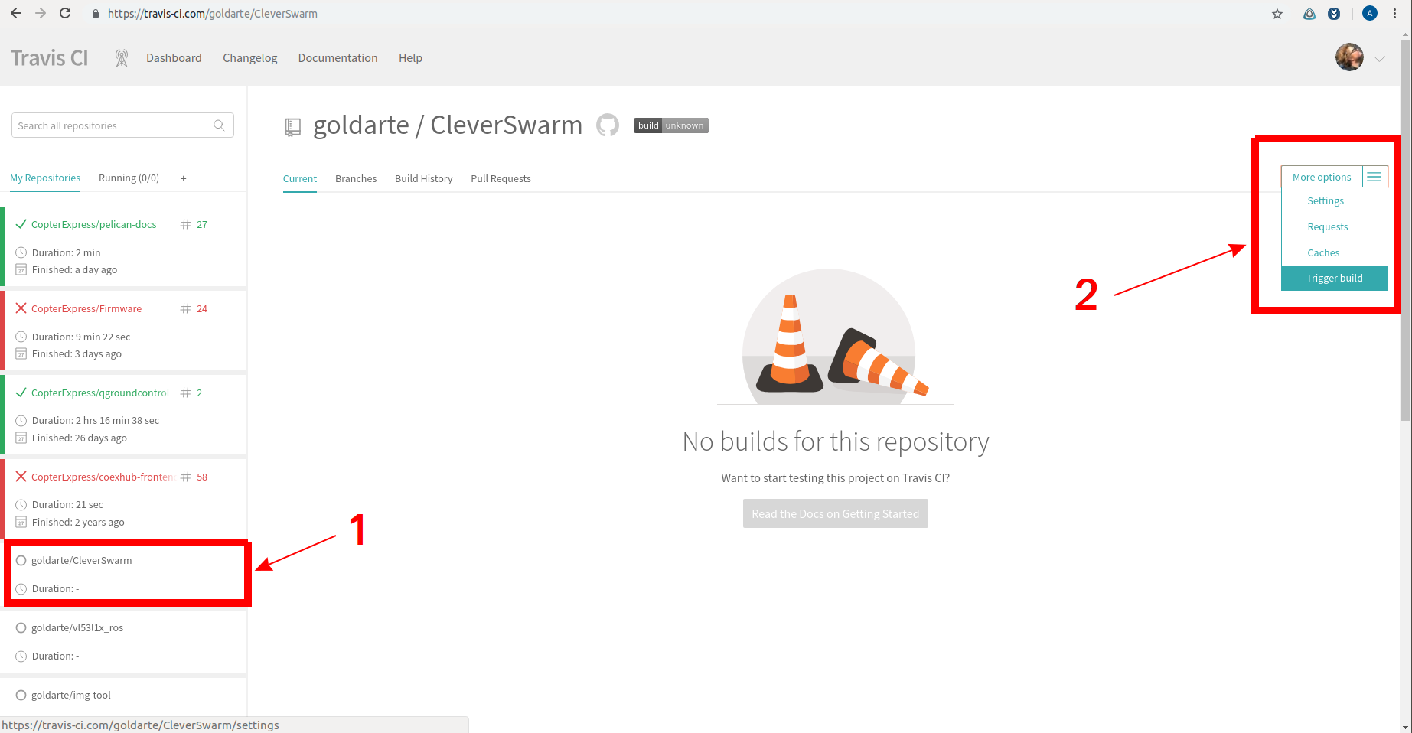1412x733 pixels.
Task: Click the GitHub octocat icon beside CleverSwarm
Action: click(608, 125)
